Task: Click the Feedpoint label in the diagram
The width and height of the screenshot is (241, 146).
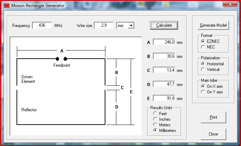Action: point(61,65)
